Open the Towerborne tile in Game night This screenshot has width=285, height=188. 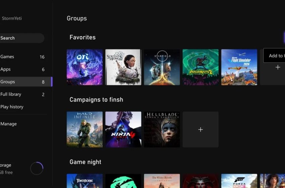[84, 181]
